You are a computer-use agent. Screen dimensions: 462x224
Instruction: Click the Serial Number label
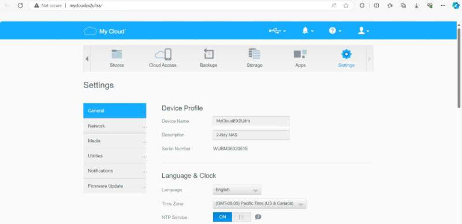tap(176, 149)
